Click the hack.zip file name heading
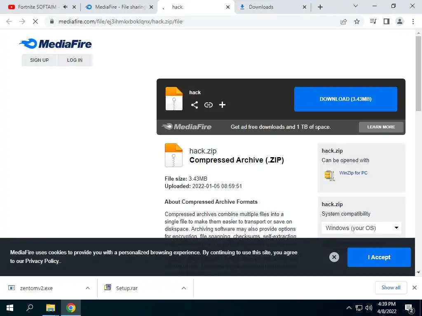Screen dimensions: 422x316 click(x=203, y=151)
